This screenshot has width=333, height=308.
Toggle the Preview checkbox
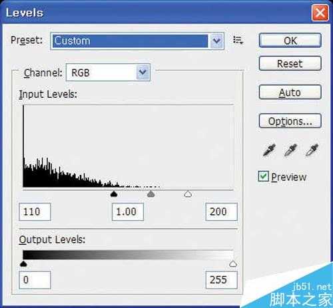[x=264, y=176]
